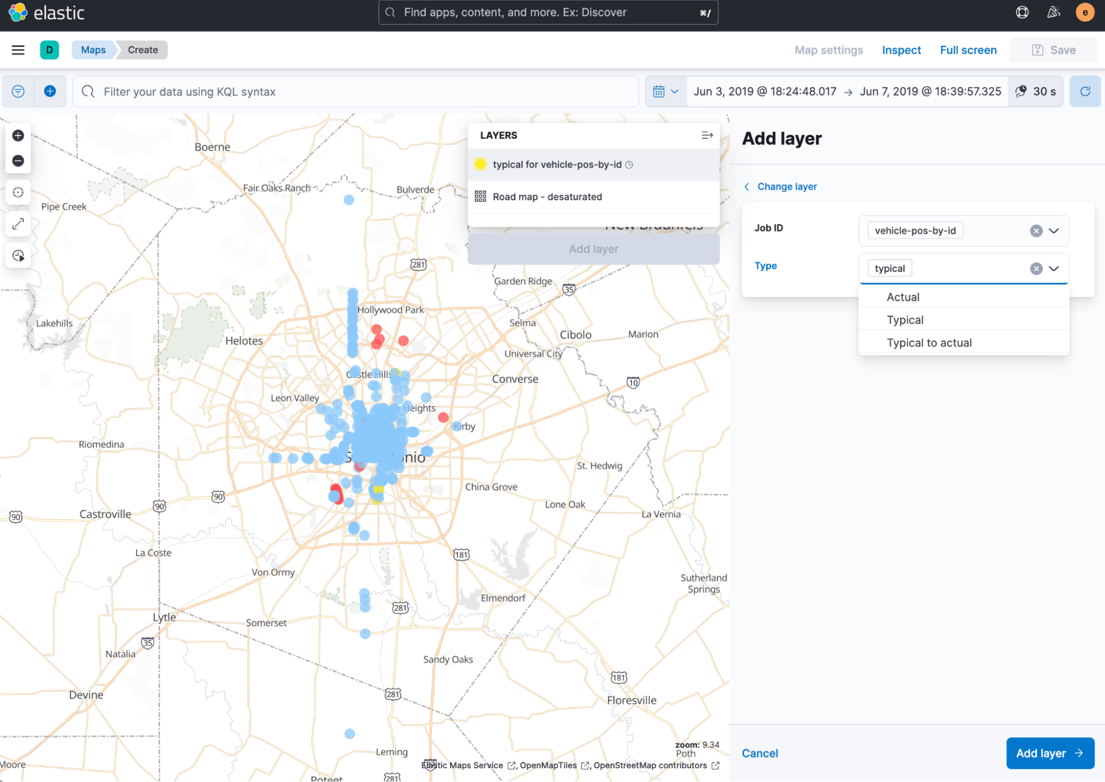This screenshot has width=1105, height=782.
Task: Click the refresh/auto-refresh icon
Action: click(1086, 91)
